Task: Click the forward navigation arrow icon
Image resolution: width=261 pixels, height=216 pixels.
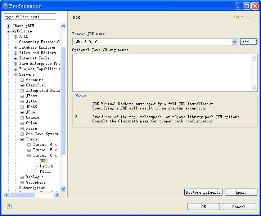Action: [249, 17]
